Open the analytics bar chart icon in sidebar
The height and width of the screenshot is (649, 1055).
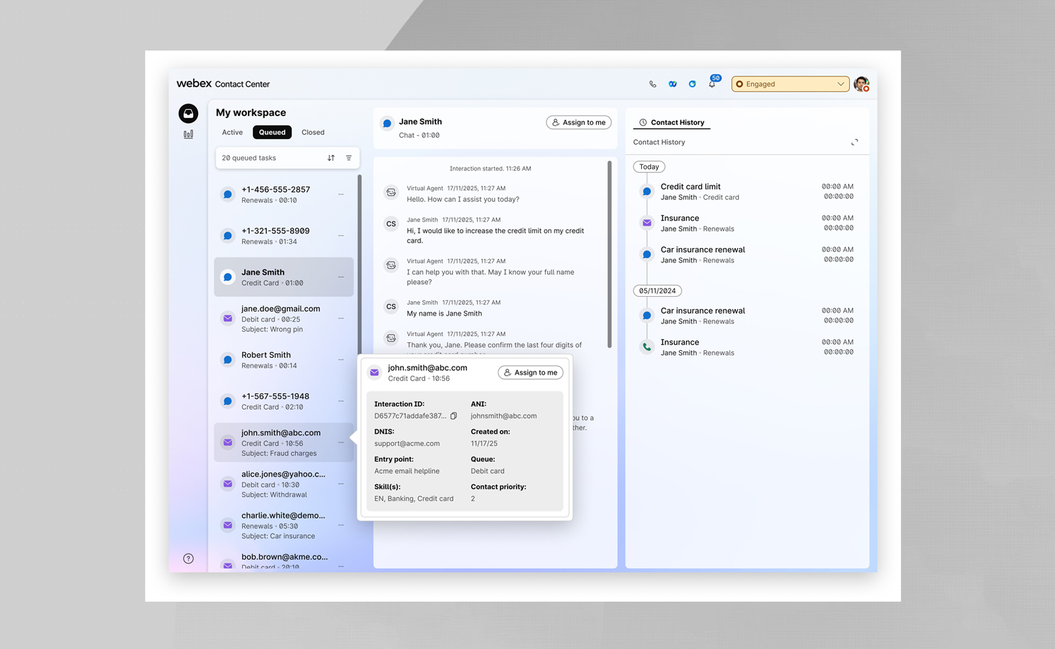point(188,134)
